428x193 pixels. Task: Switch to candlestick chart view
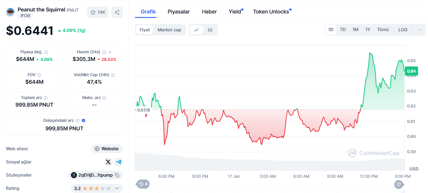tap(210, 30)
